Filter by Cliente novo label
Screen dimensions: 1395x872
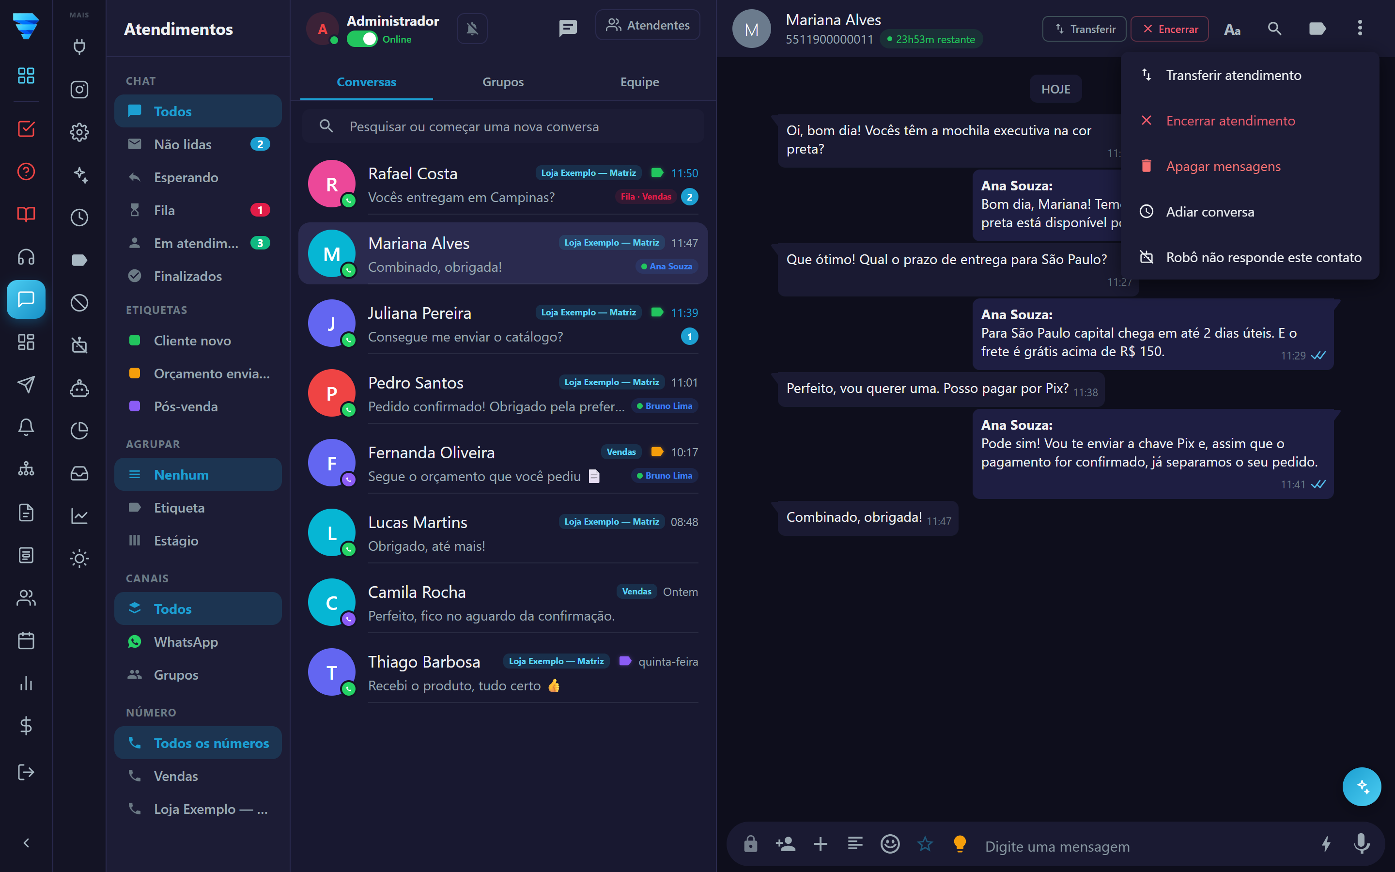198,340
